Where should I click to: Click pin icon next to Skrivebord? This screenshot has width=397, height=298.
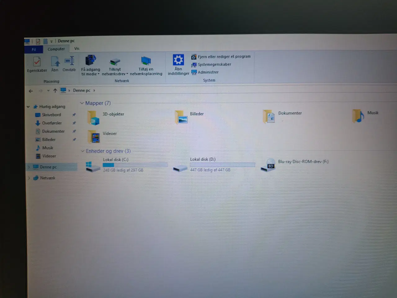74,115
